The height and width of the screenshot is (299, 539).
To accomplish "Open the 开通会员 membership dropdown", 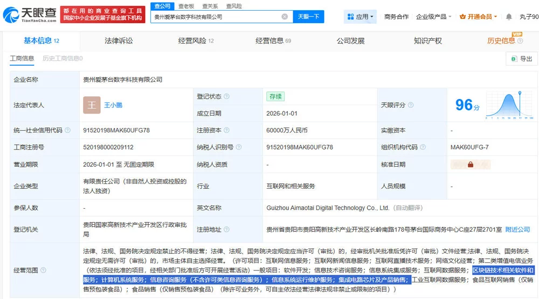I will tap(478, 17).
